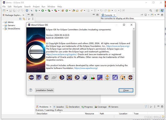Click the Close button in About dialog

[126, 90]
